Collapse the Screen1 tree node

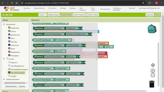coord(4,59)
